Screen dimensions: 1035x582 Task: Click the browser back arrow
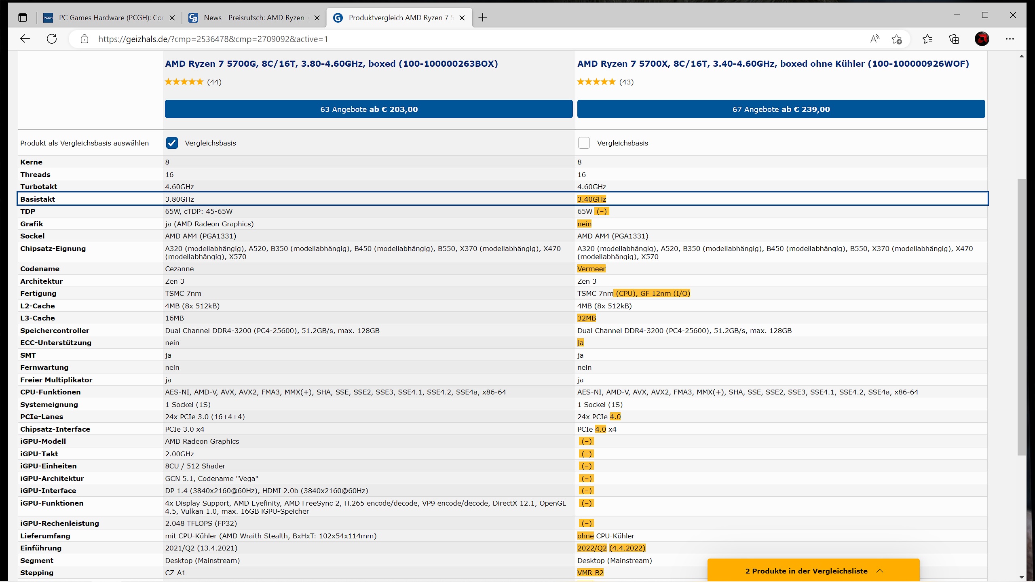click(x=25, y=39)
